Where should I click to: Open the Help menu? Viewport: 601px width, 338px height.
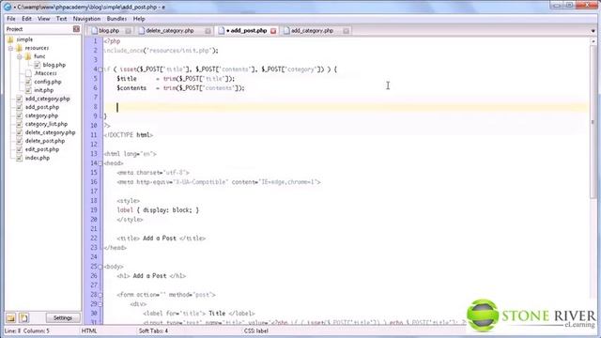pos(139,19)
